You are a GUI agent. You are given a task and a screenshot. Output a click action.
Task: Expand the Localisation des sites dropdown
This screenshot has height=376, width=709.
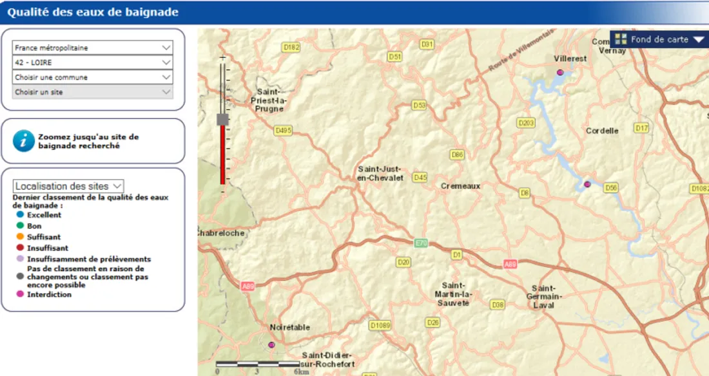[x=68, y=186]
